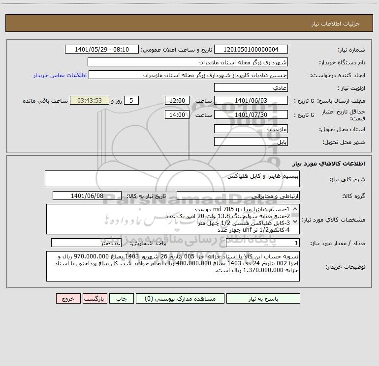Click label 'استان محل تحویل:'

pyautogui.click(x=342, y=129)
